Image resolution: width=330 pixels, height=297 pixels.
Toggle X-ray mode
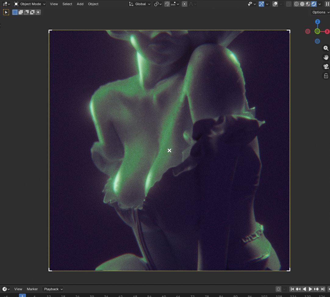point(289,4)
